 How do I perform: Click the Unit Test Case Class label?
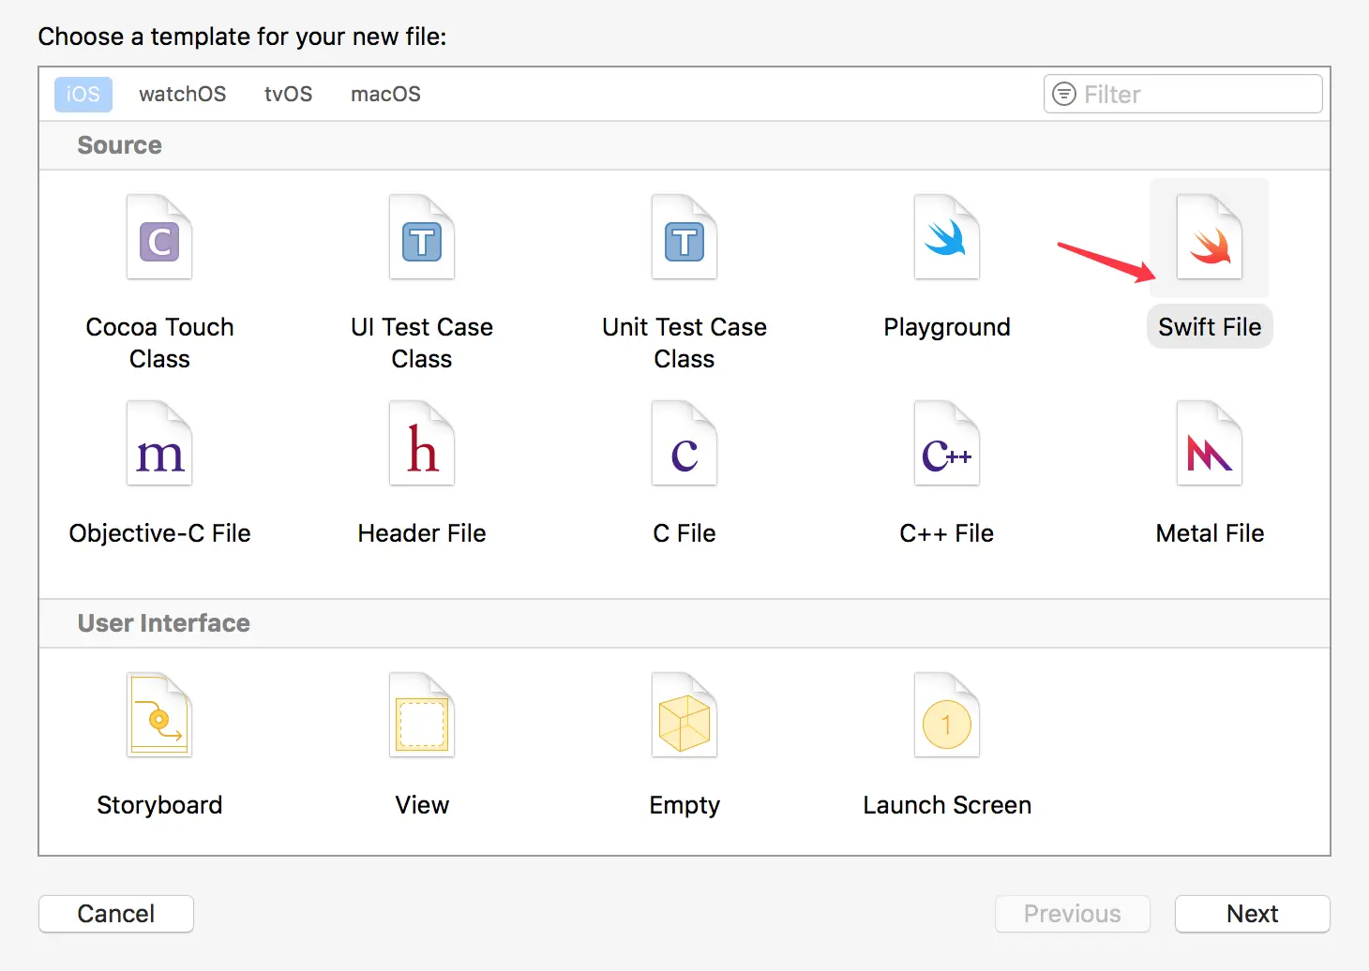(684, 343)
